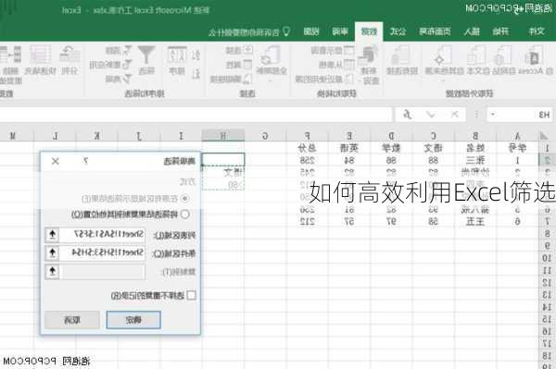
Task: Click Properties (属性) in Connections group
Action: [239, 65]
